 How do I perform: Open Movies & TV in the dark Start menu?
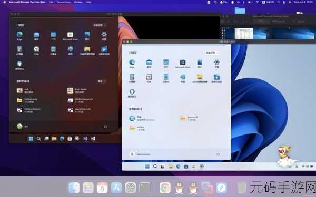[x=104, y=50]
